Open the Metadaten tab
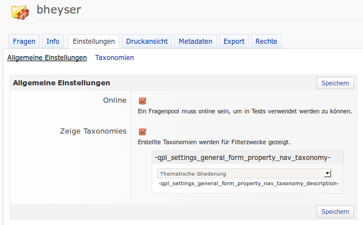The image size is (363, 225). [196, 42]
